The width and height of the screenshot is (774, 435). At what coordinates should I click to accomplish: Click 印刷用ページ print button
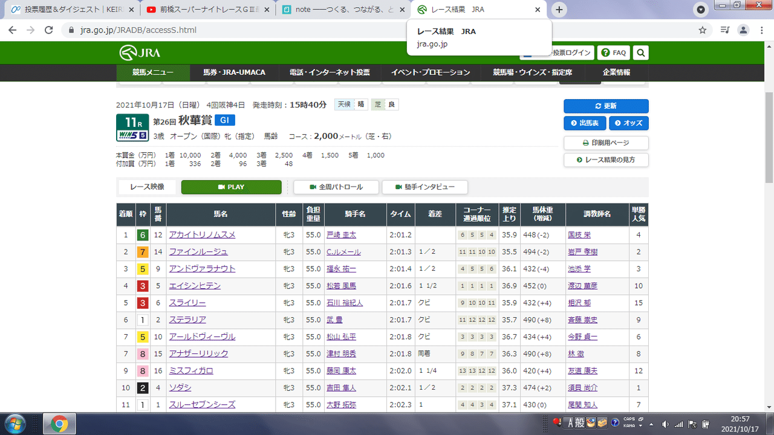coord(606,143)
